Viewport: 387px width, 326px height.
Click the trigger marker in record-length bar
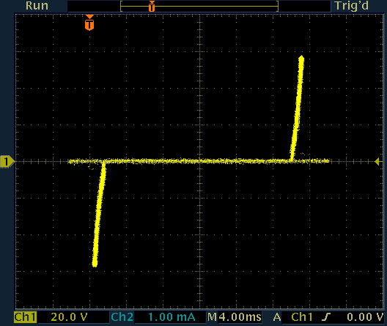[x=152, y=7]
